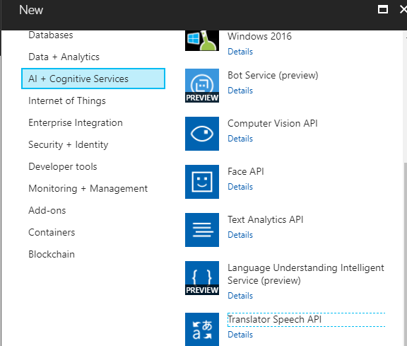Click the Bot Service (preview) title
The width and height of the screenshot is (407, 346).
(273, 76)
